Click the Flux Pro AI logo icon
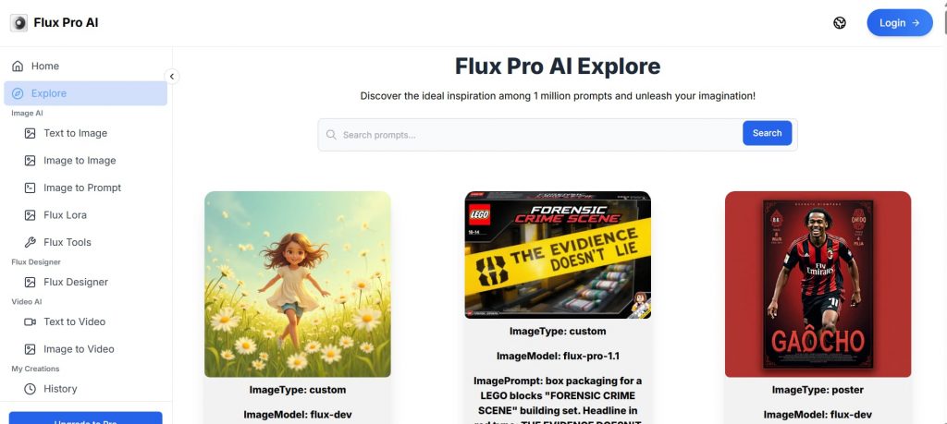947x424 pixels. [18, 23]
